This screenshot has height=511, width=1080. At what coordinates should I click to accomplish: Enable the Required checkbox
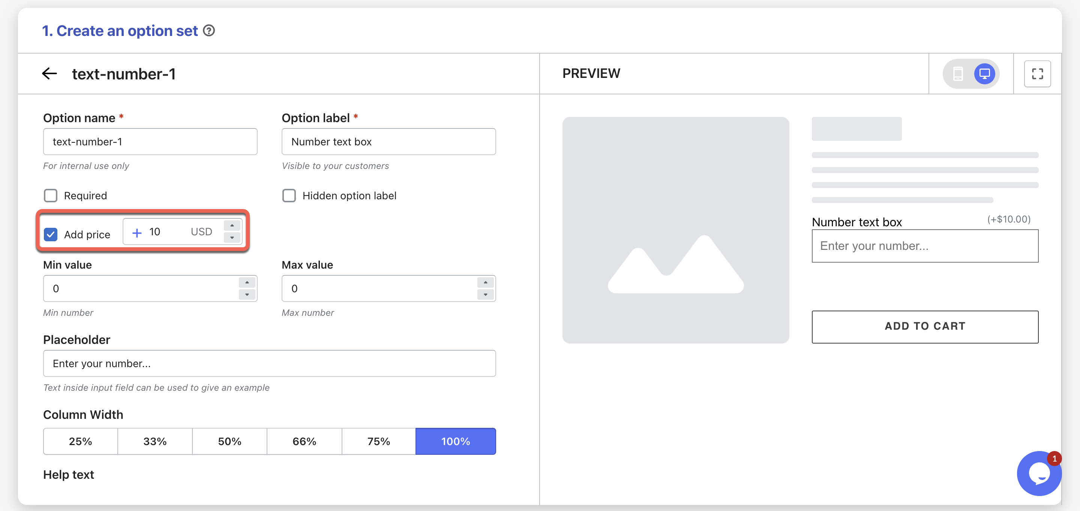(51, 196)
